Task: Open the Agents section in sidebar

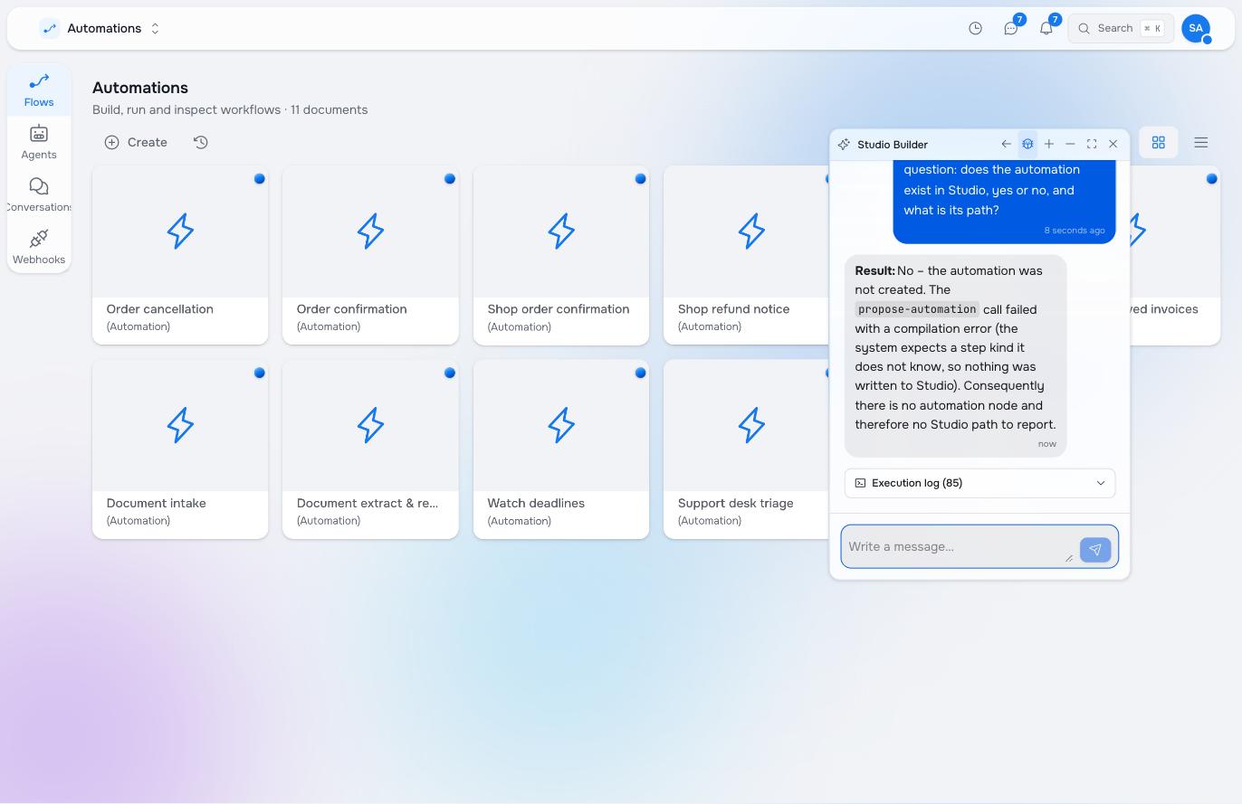Action: 39,142
